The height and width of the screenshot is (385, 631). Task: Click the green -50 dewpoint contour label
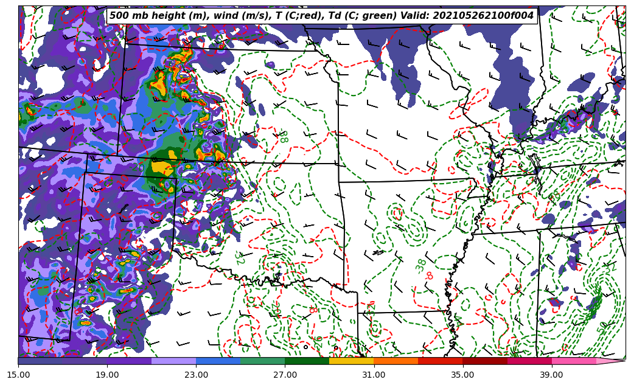tap(603, 328)
